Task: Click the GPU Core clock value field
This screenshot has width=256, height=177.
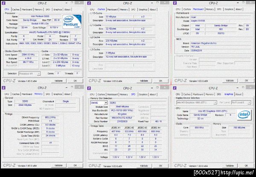Action: click(199, 127)
